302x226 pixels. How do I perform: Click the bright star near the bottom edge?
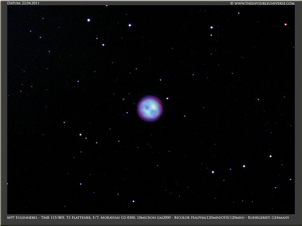point(133,201)
